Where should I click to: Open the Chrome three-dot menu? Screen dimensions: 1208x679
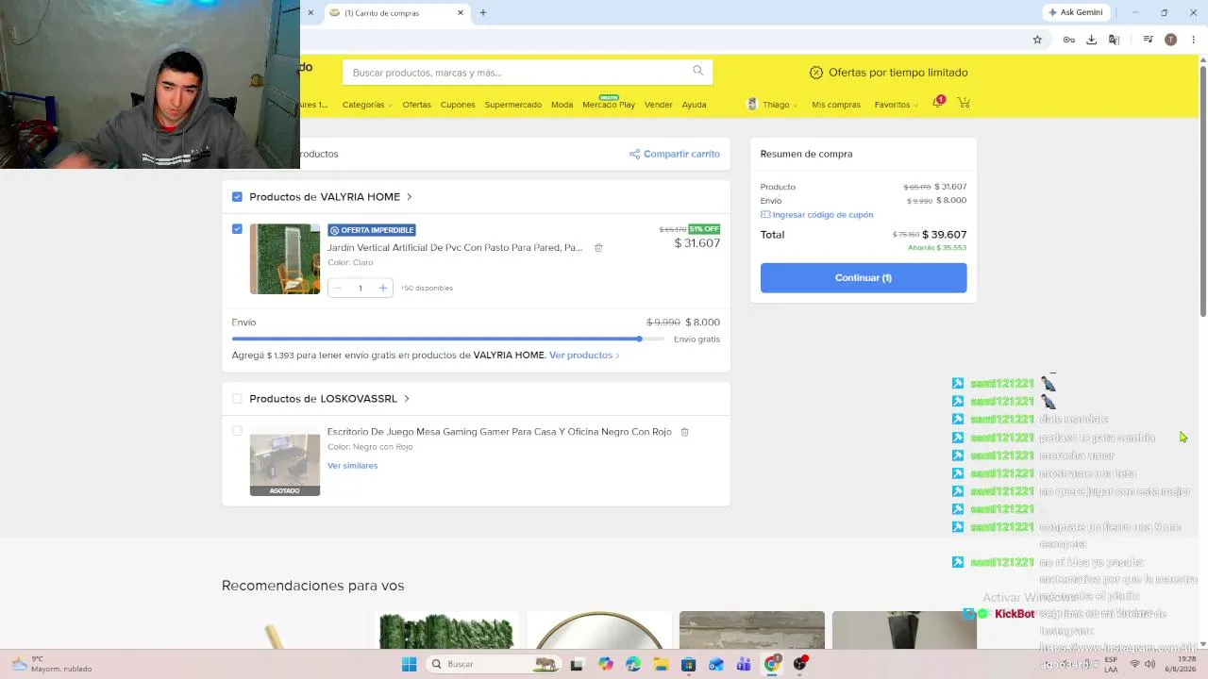click(1193, 40)
